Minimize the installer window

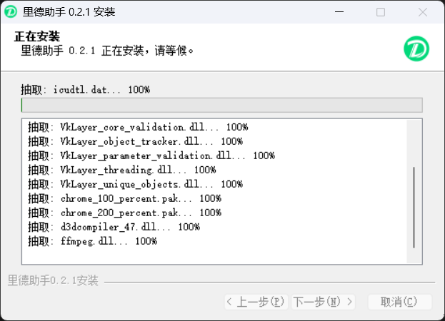pos(339,12)
